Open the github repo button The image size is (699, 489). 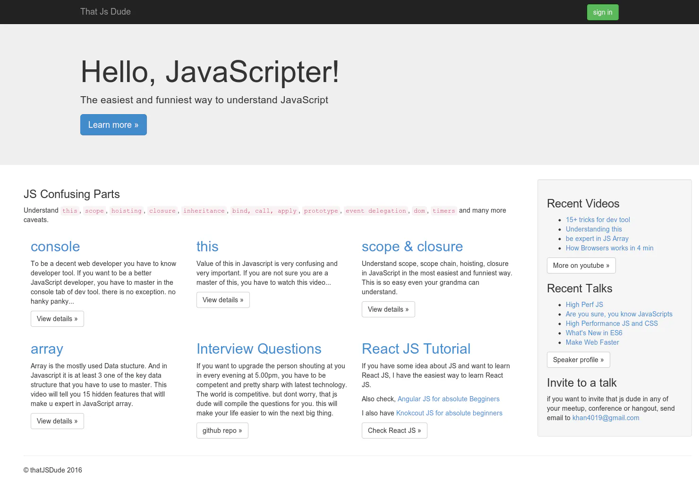[222, 431]
